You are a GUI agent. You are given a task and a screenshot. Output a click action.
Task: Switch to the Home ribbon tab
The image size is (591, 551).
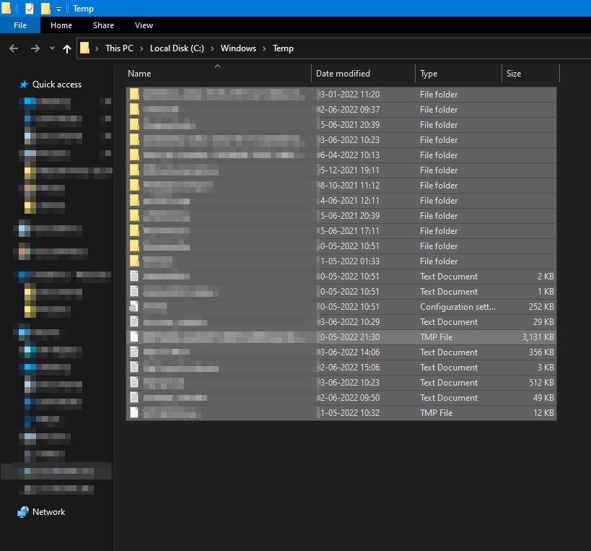[61, 25]
